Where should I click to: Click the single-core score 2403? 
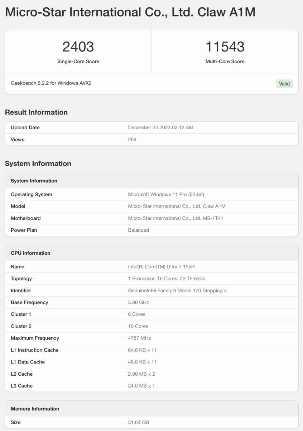(x=78, y=47)
